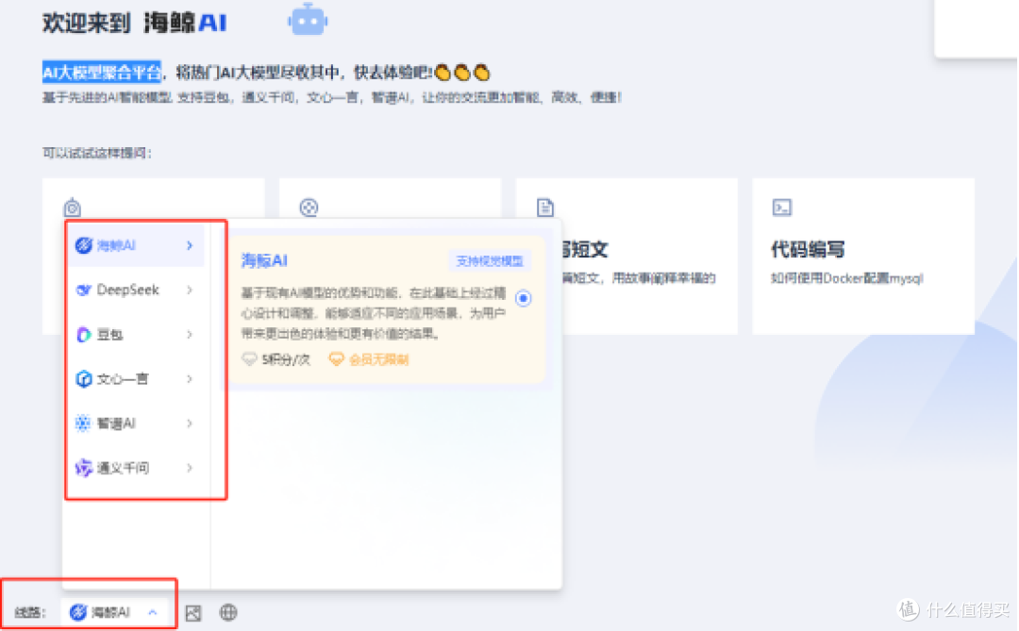Click the 智谱AI model icon
1019x631 pixels.
(84, 423)
